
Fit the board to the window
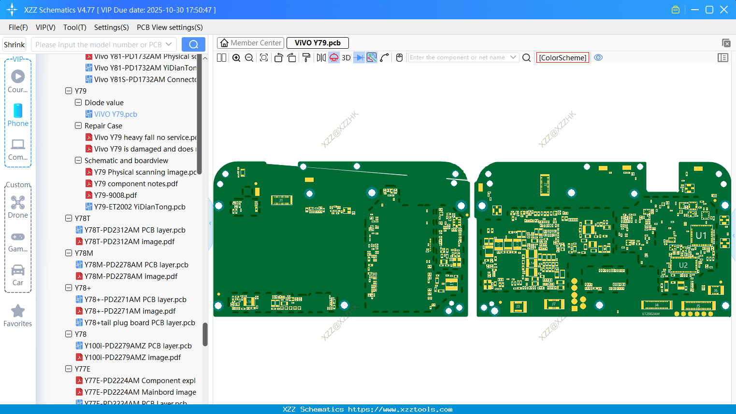click(264, 57)
